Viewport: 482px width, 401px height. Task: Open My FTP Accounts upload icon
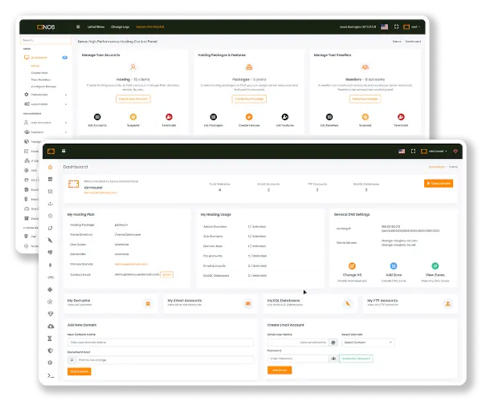point(448,304)
